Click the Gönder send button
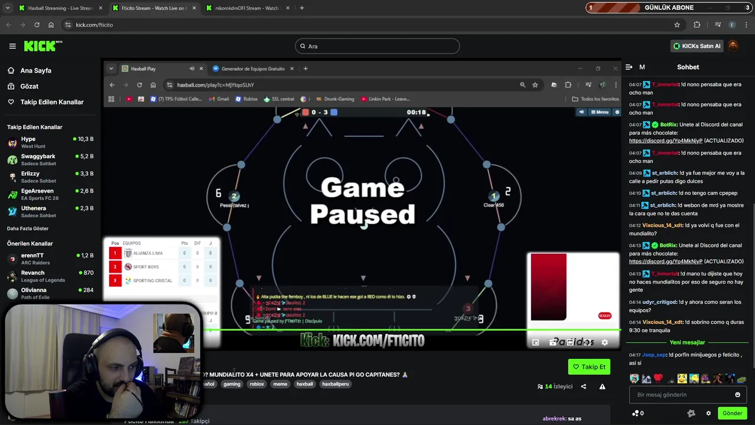Viewport: 755px width, 425px height. click(x=732, y=413)
